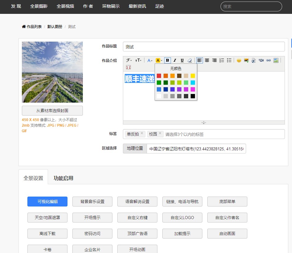The width and height of the screenshot is (292, 253).
Task: Open the text color dropdown
Action: [x=150, y=60]
